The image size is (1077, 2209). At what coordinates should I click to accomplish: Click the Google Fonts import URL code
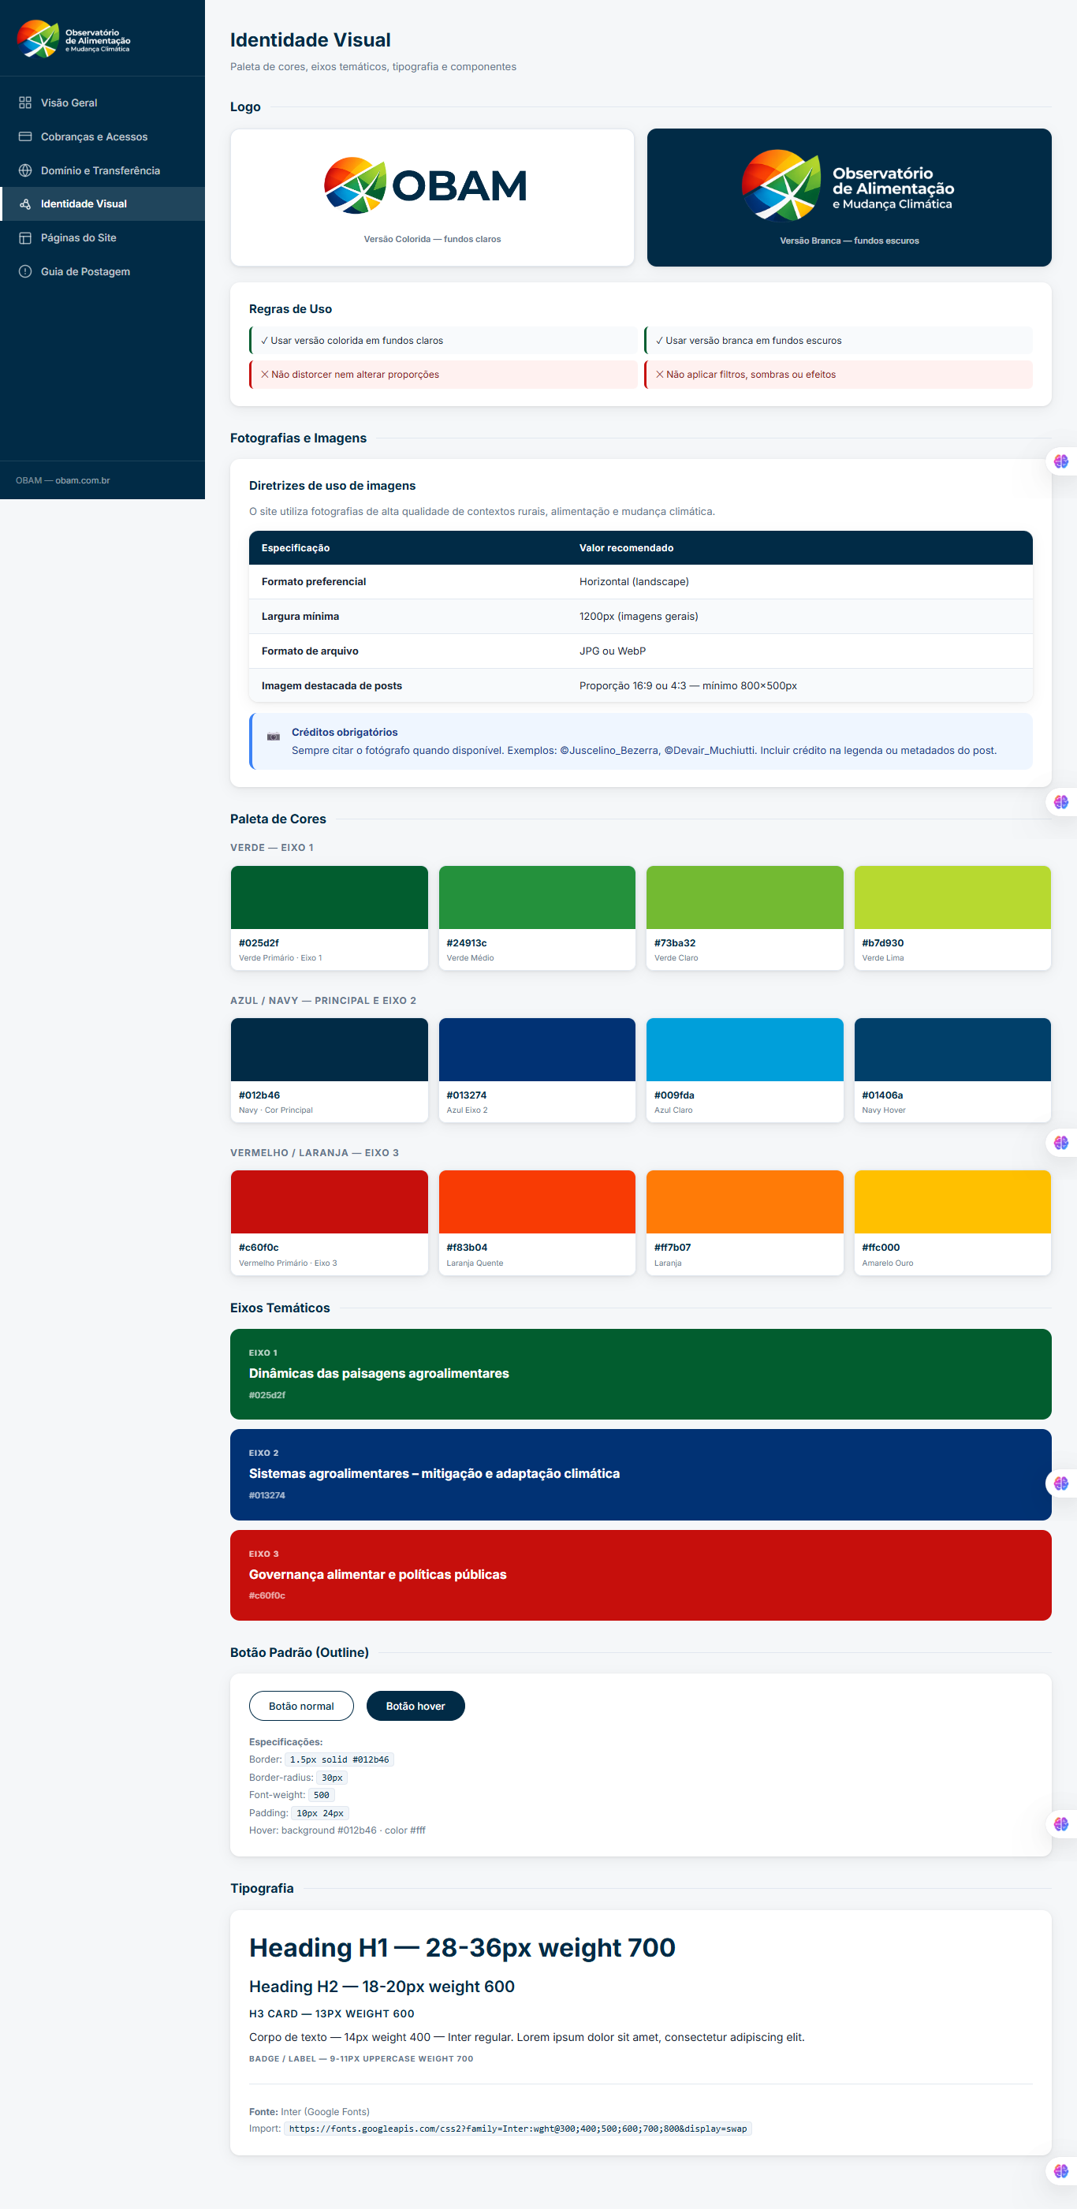(518, 2129)
